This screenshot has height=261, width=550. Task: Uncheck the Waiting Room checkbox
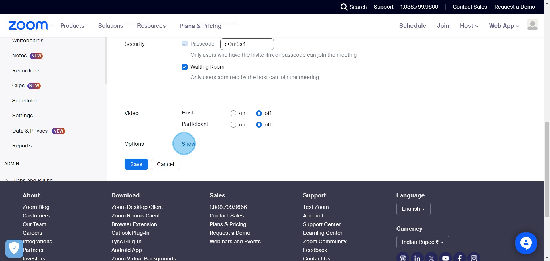pos(185,67)
